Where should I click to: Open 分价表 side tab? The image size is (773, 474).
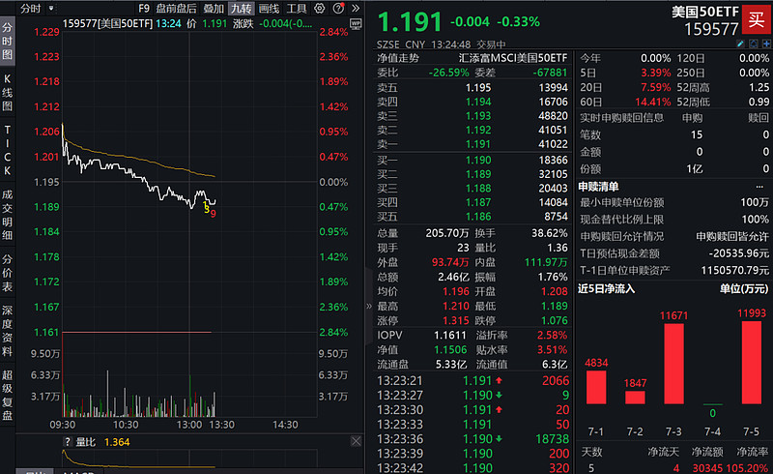click(x=8, y=273)
